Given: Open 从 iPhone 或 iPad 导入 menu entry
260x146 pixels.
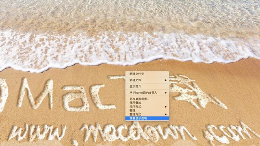Looking at the screenshot, I should point(147,93).
